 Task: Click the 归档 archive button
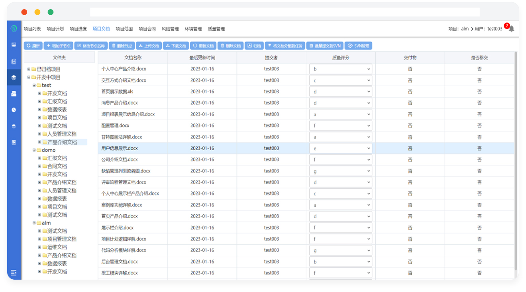(x=254, y=46)
